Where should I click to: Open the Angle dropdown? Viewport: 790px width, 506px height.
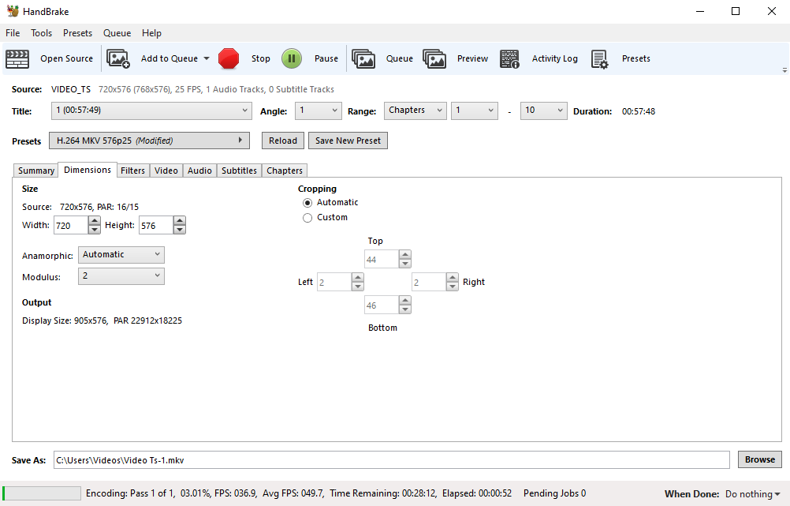click(x=318, y=111)
